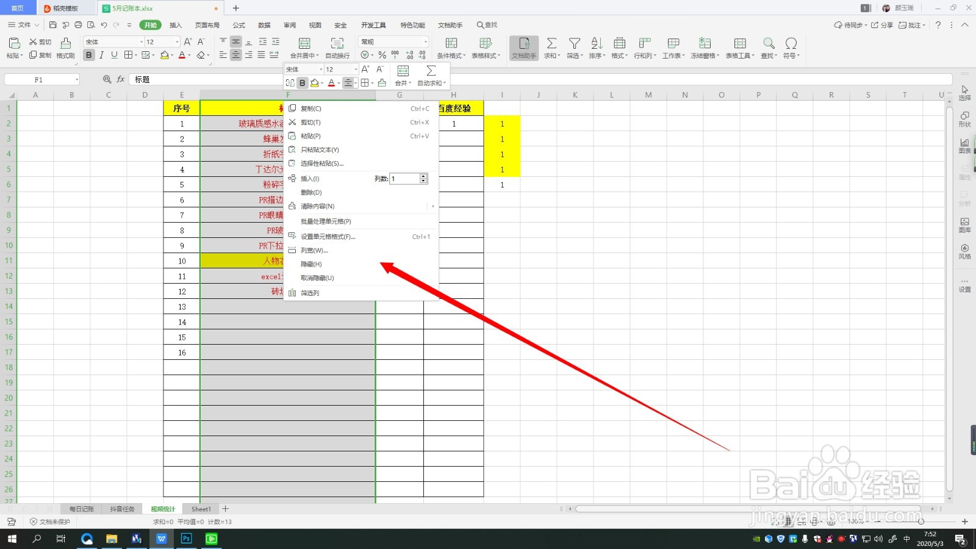Click the fill color bucket in ribbon
Image resolution: width=976 pixels, height=549 pixels.
(164, 55)
